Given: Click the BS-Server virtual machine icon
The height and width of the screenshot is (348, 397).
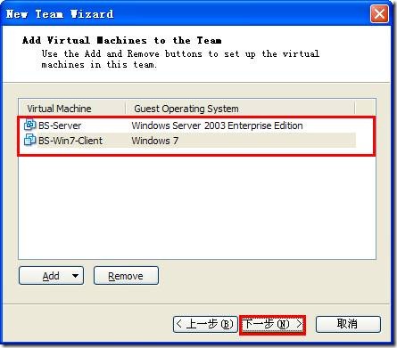Looking at the screenshot, I should pyautogui.click(x=29, y=125).
